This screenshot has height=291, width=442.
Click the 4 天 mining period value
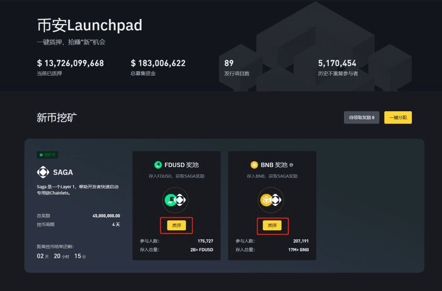click(x=116, y=224)
